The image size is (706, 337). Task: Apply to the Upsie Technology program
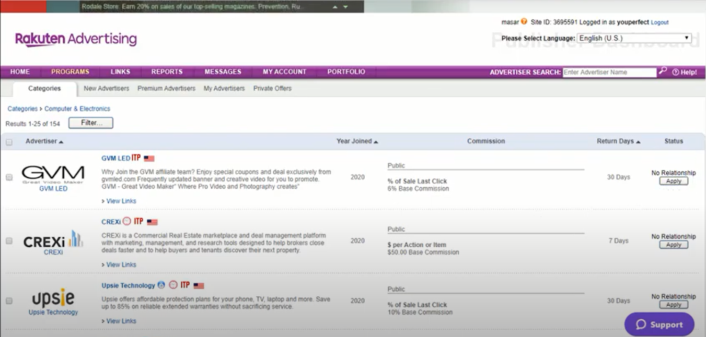(x=674, y=305)
